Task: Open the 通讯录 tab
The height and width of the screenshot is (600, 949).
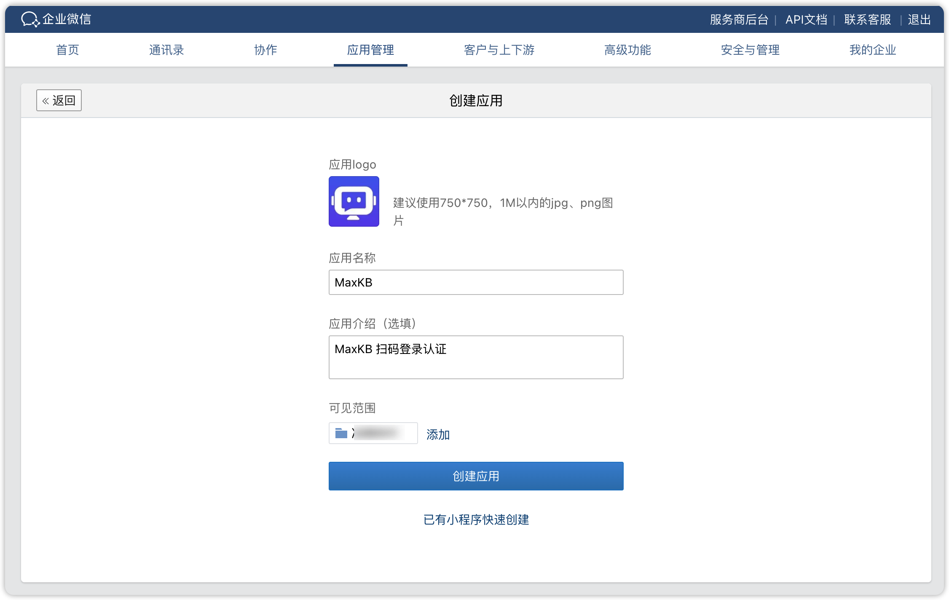Action: 166,50
